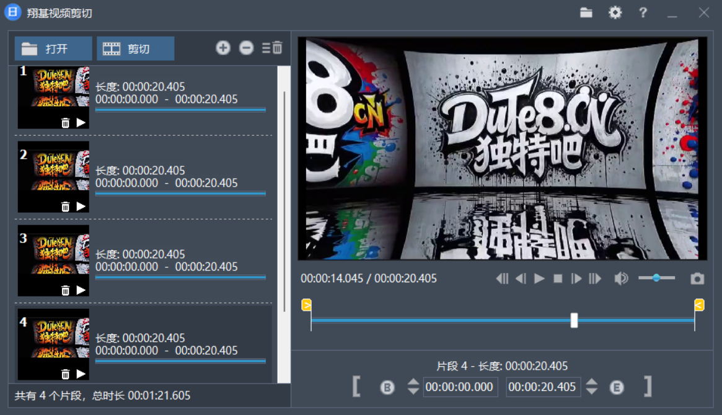Screen dimensions: 722x415
Task: Delete segment 2 with its trash icon
Action: [x=66, y=207]
